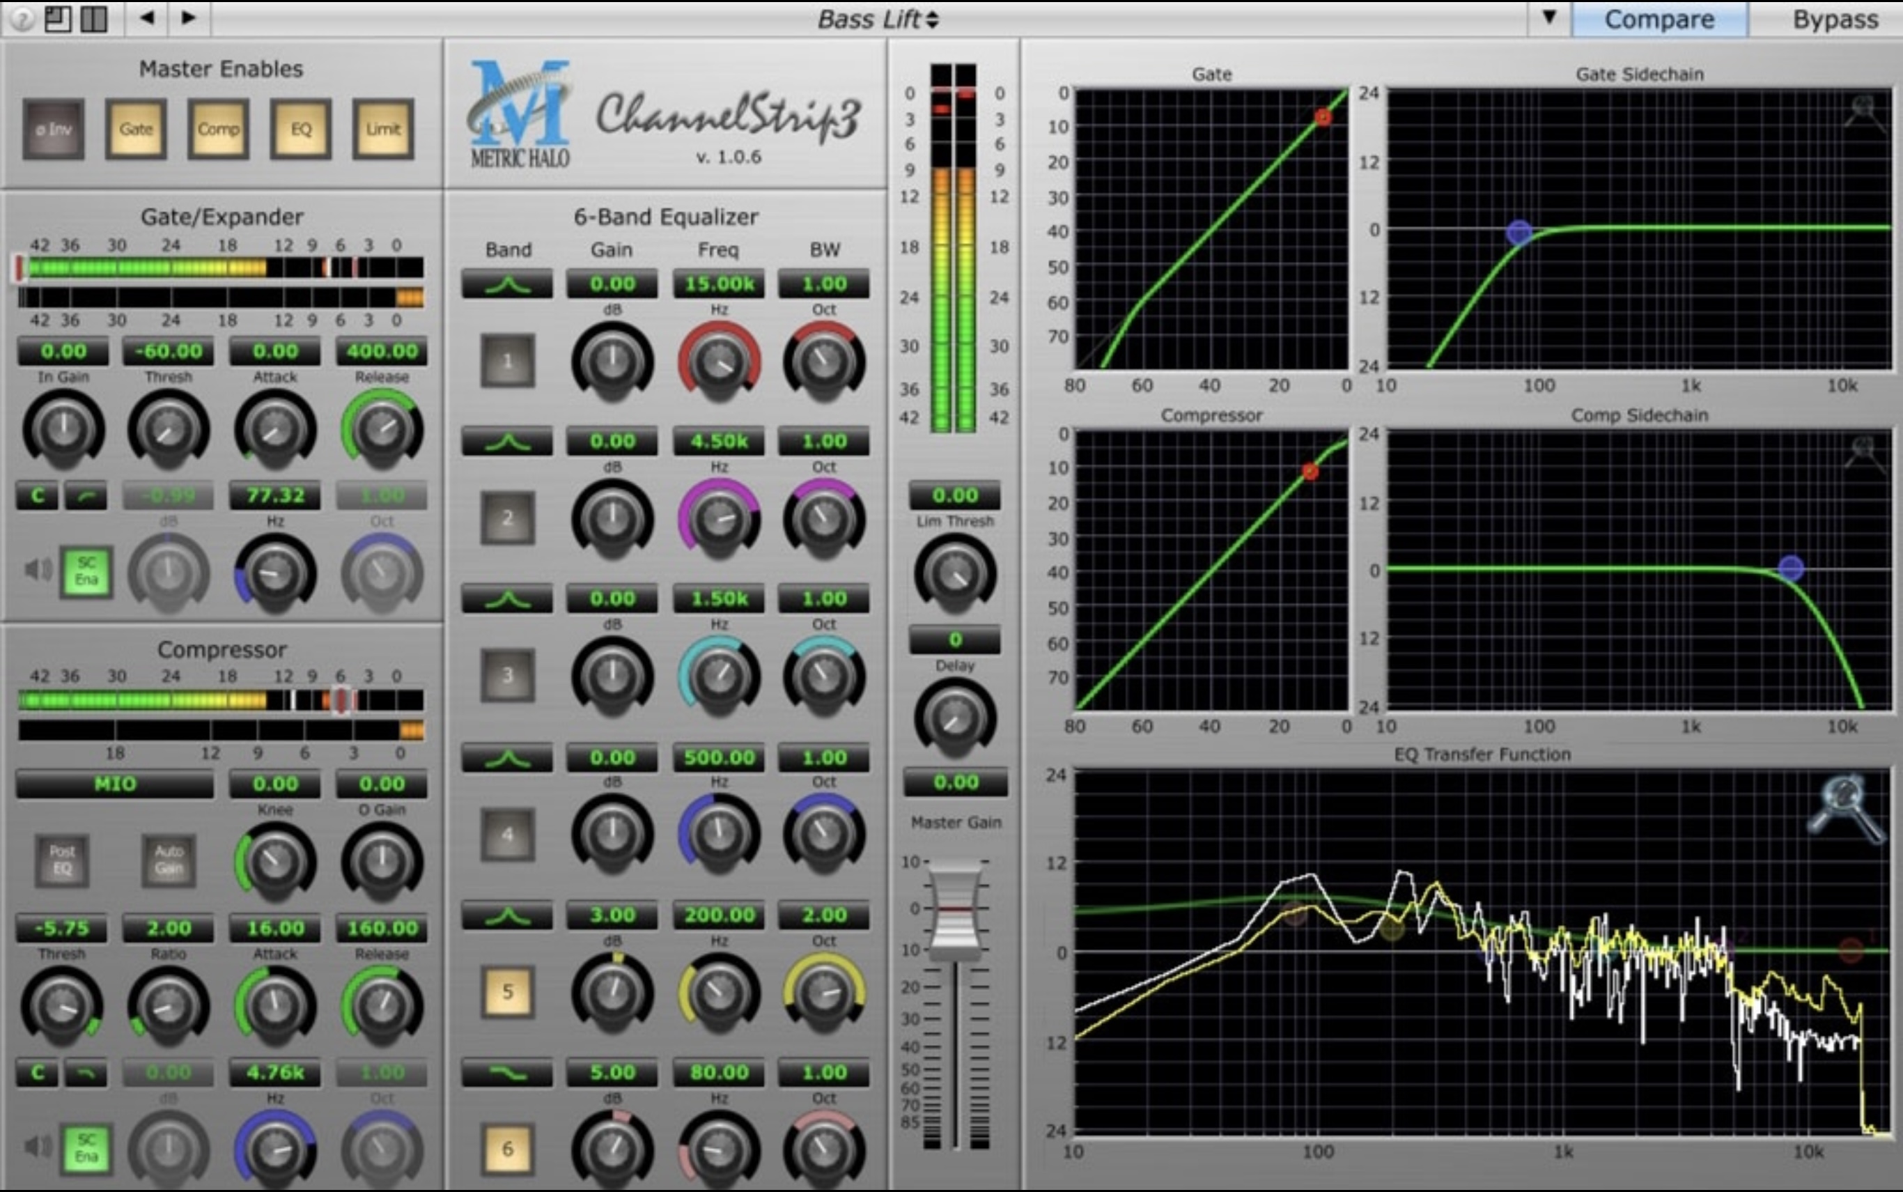Image resolution: width=1903 pixels, height=1192 pixels.
Task: Toggle the Auto Gain button
Action: 169,860
